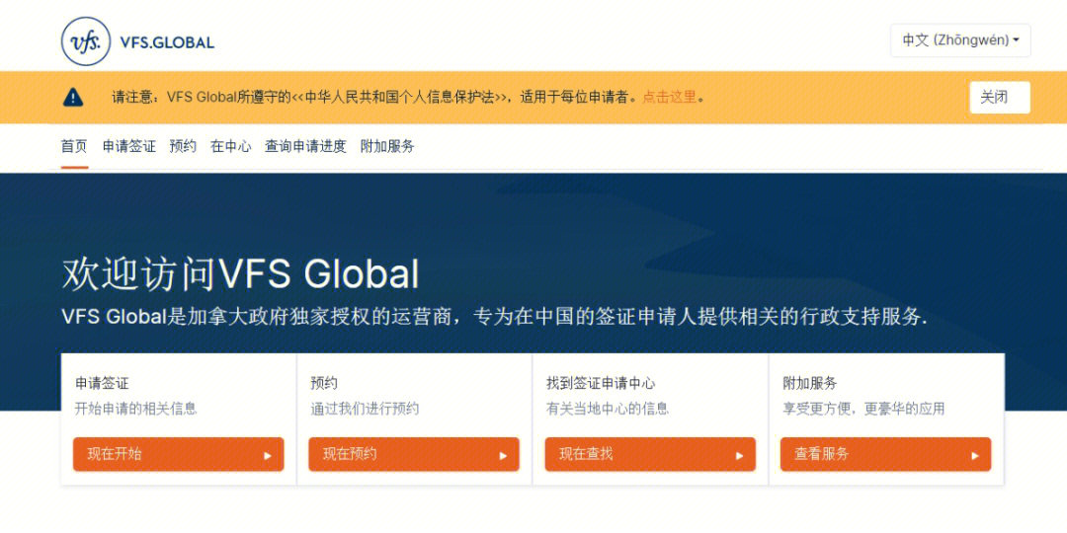The width and height of the screenshot is (1067, 533).
Task: Dismiss the notice with 关闭 button
Action: pyautogui.click(x=1000, y=97)
